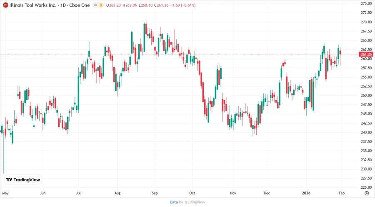375x207 pixels.
Task: Click the current price label 261.26
Action: [366, 54]
